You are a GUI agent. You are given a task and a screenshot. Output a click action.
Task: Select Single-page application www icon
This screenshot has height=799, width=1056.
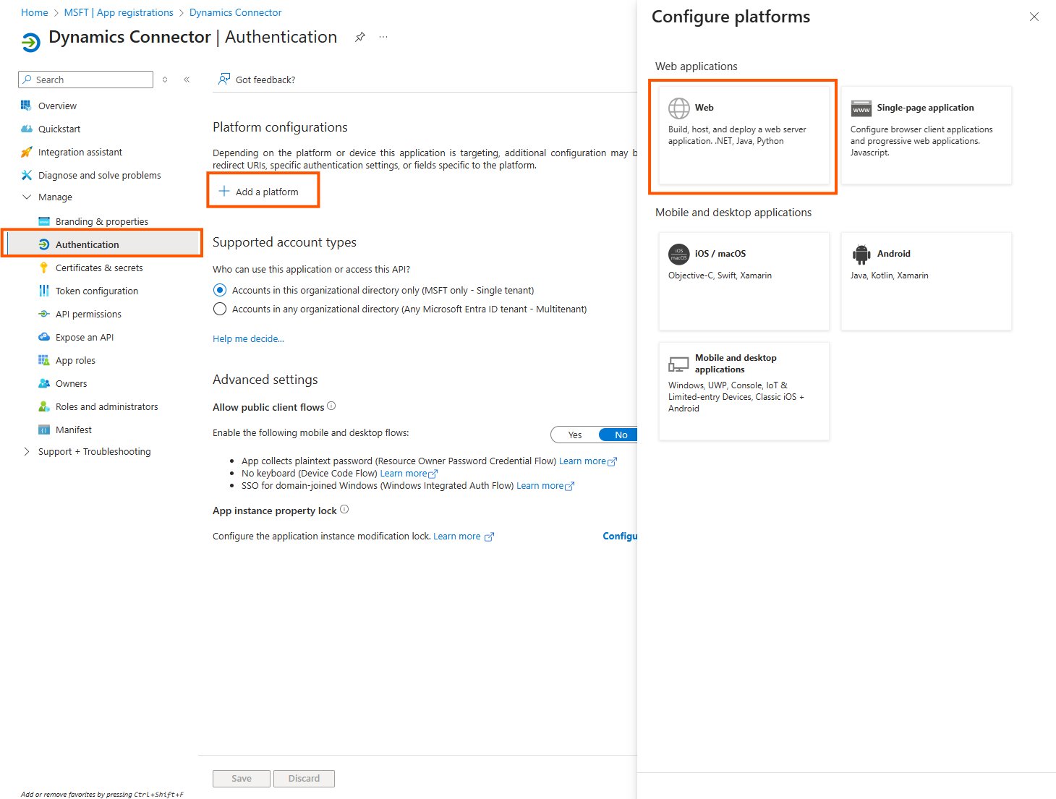[x=861, y=108]
